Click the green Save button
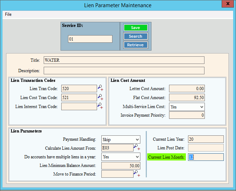Image resolution: width=236 pixels, height=191 pixels. click(x=135, y=28)
